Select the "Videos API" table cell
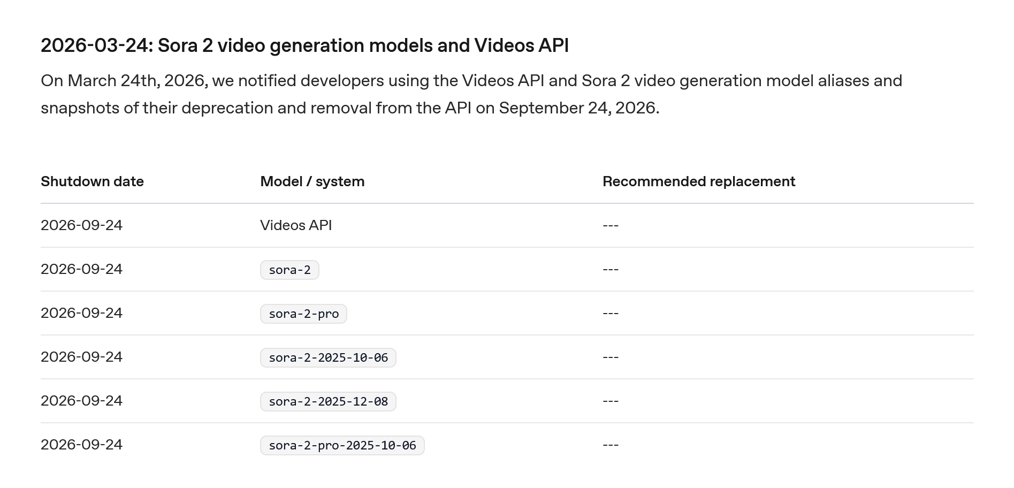The image size is (1014, 488). pyautogui.click(x=296, y=225)
